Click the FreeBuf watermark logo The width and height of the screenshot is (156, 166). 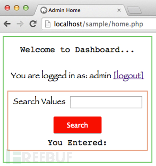(x=39, y=157)
